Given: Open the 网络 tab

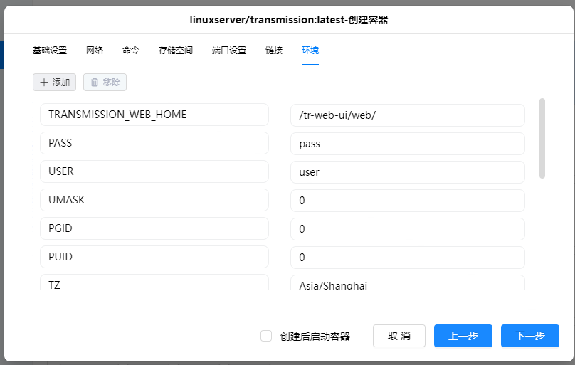Looking at the screenshot, I should click(95, 51).
